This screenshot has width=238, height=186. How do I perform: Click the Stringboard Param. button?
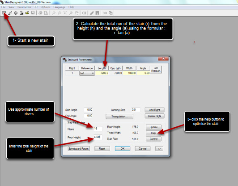tap(79, 149)
